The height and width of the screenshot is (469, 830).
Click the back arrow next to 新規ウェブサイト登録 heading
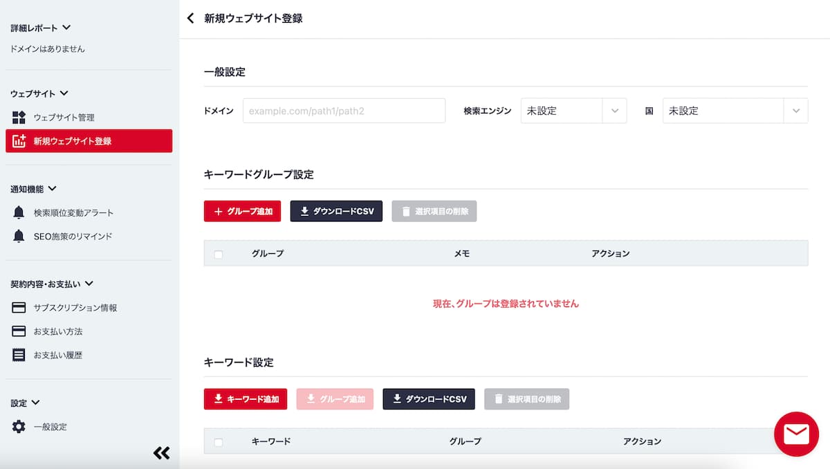coord(190,18)
